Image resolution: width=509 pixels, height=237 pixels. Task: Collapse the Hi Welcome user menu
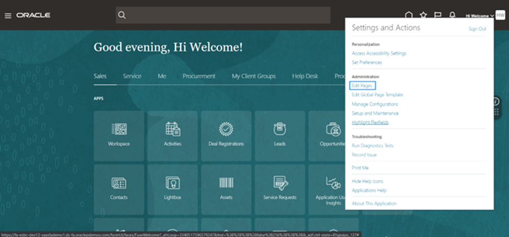480,16
